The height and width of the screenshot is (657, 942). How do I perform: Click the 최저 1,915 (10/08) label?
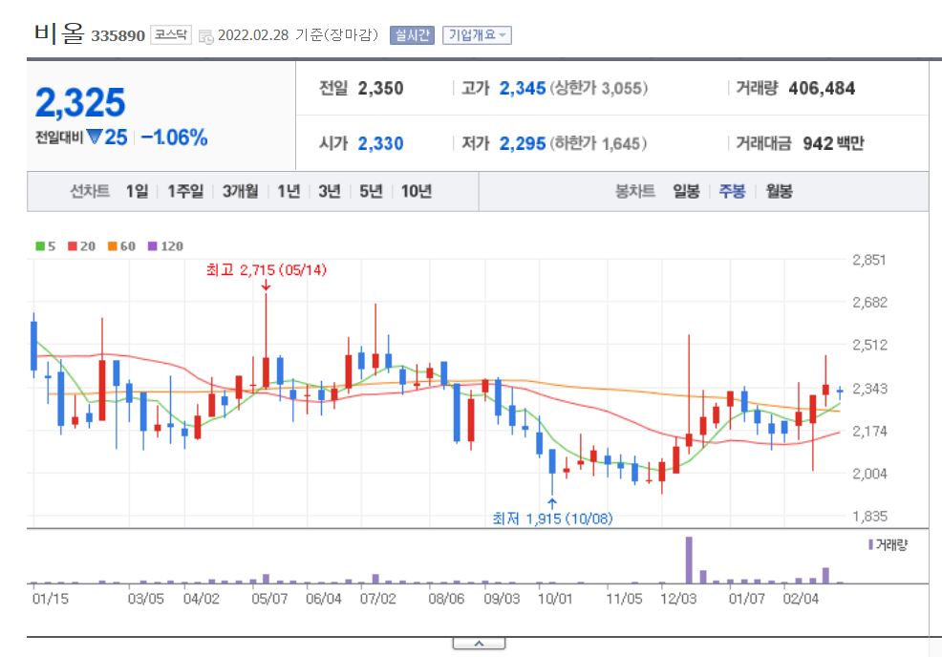pos(553,519)
